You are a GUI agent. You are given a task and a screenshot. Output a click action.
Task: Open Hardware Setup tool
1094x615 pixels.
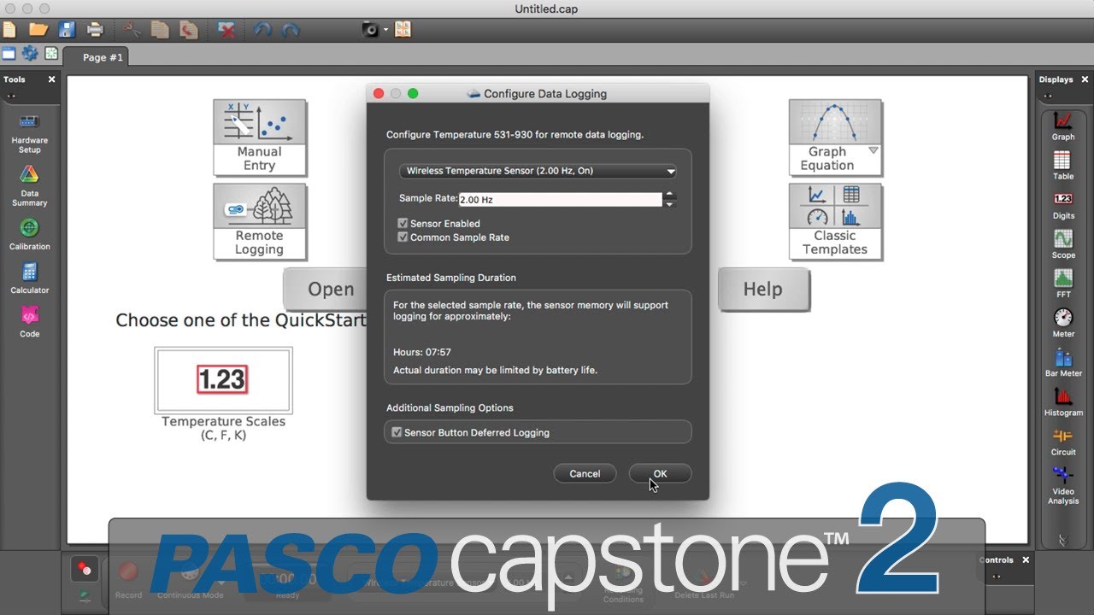point(30,132)
